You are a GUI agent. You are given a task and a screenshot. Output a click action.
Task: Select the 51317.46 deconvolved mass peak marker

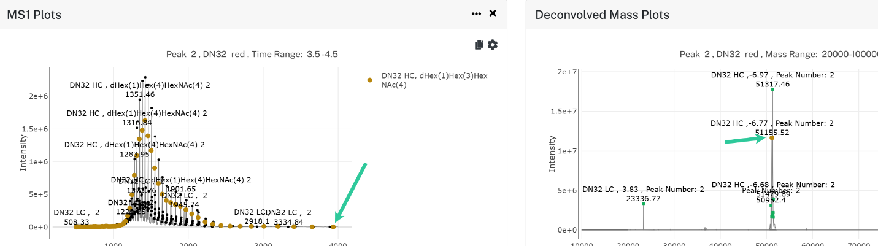point(772,89)
